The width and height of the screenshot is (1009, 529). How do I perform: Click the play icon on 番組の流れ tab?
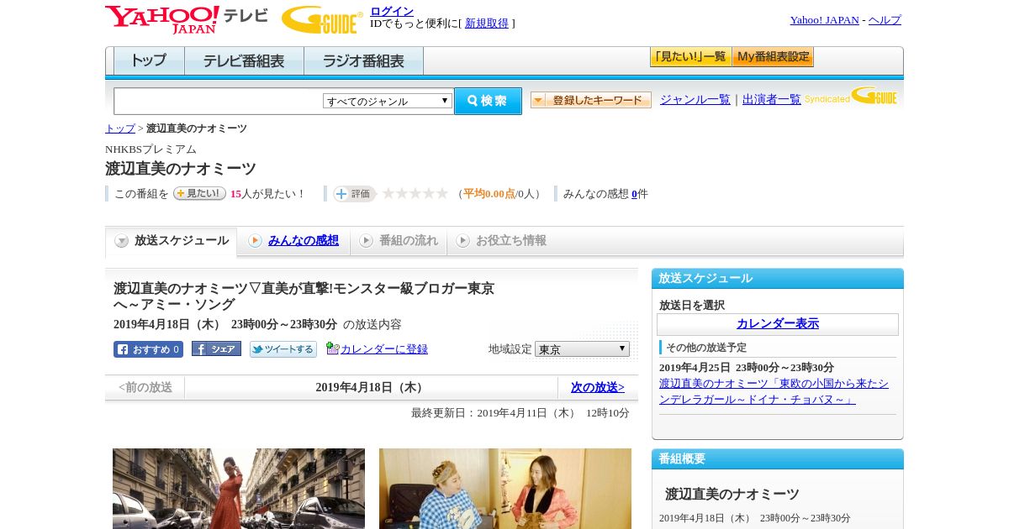[x=366, y=241]
